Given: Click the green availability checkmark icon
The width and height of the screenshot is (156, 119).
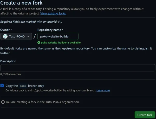Looking at the screenshot, I should point(39,42).
